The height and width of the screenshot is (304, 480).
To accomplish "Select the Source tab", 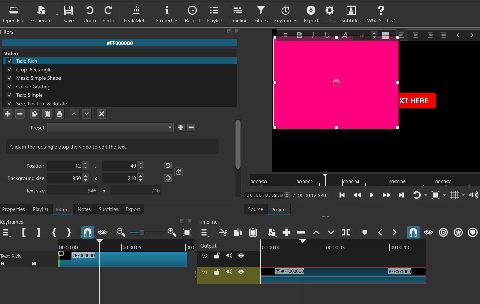I will [255, 209].
